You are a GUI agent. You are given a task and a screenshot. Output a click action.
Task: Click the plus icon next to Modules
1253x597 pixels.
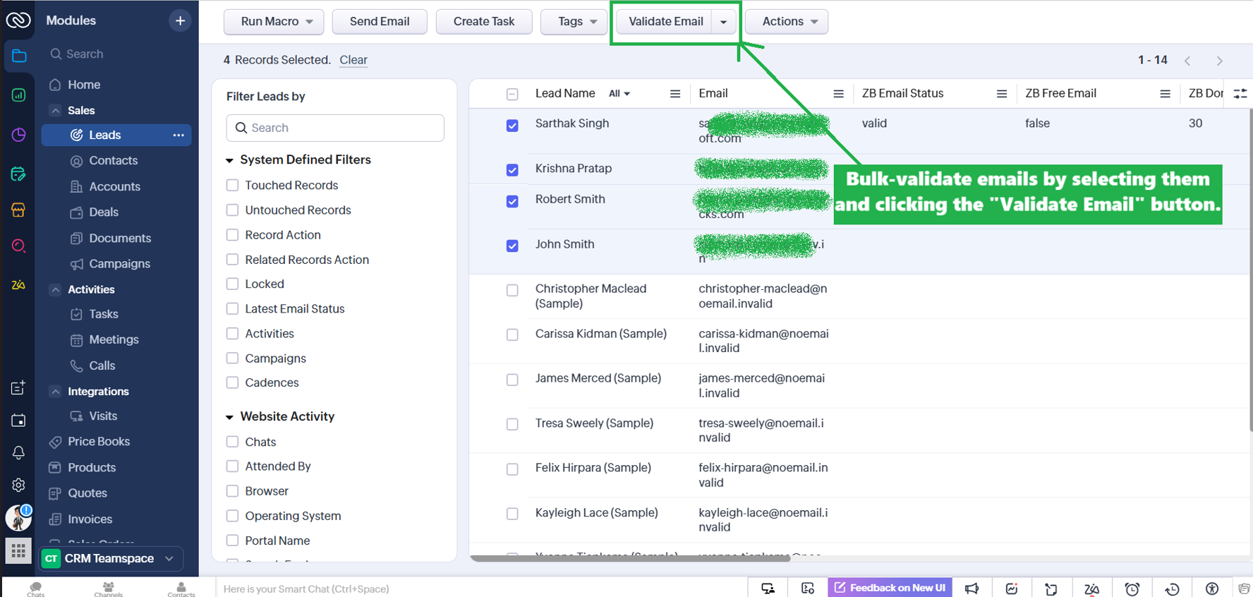pyautogui.click(x=180, y=21)
